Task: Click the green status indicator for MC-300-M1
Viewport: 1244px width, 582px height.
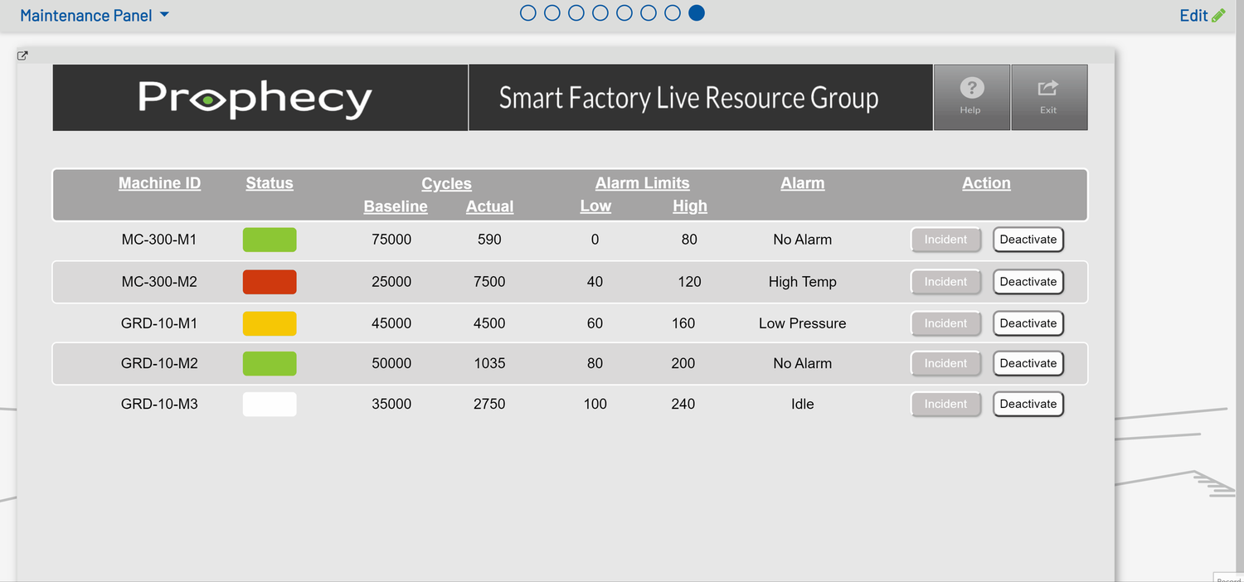Action: point(269,240)
